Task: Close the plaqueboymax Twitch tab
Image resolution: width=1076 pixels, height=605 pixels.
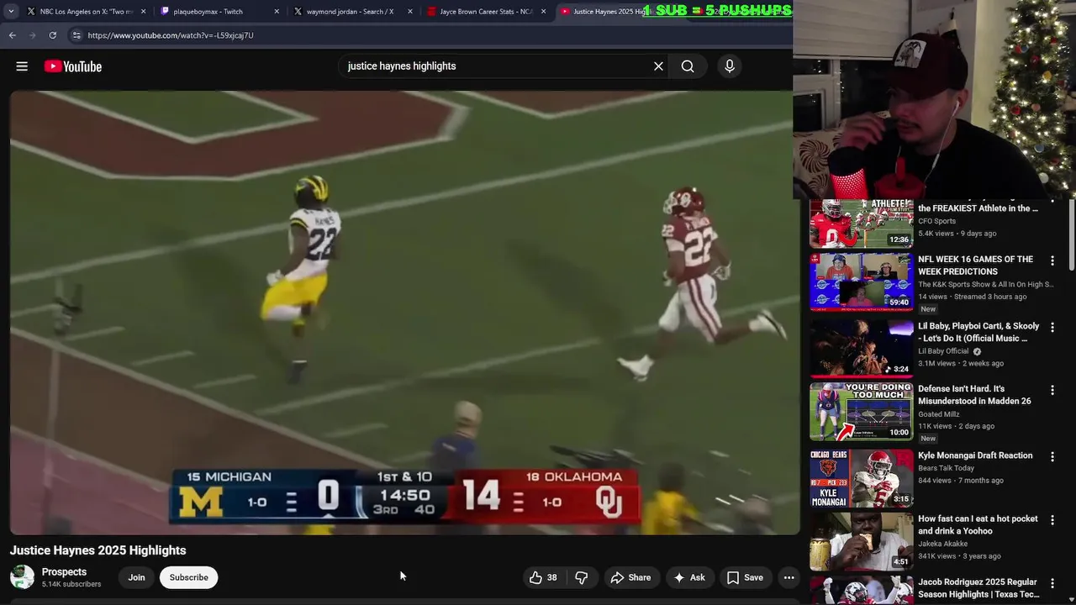Action: [x=277, y=12]
